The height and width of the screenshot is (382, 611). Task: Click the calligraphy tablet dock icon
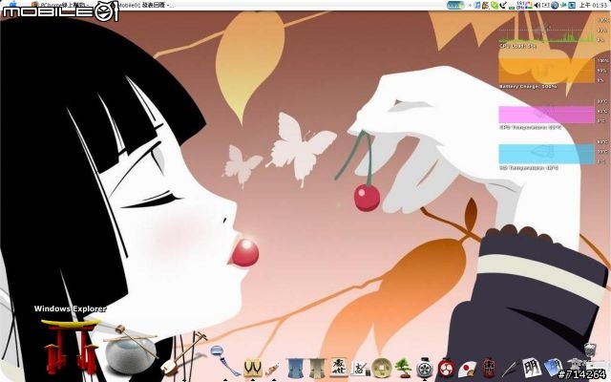[x=340, y=367]
